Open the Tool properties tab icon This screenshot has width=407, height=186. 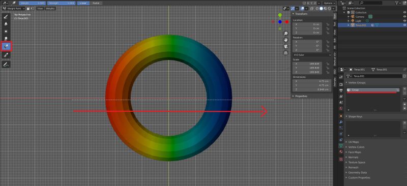pyautogui.click(x=341, y=77)
